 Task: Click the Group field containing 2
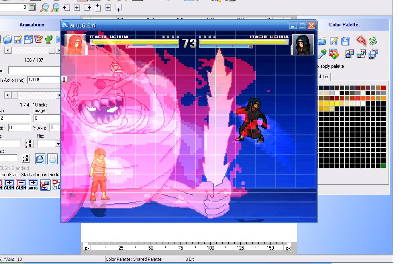click(15, 118)
